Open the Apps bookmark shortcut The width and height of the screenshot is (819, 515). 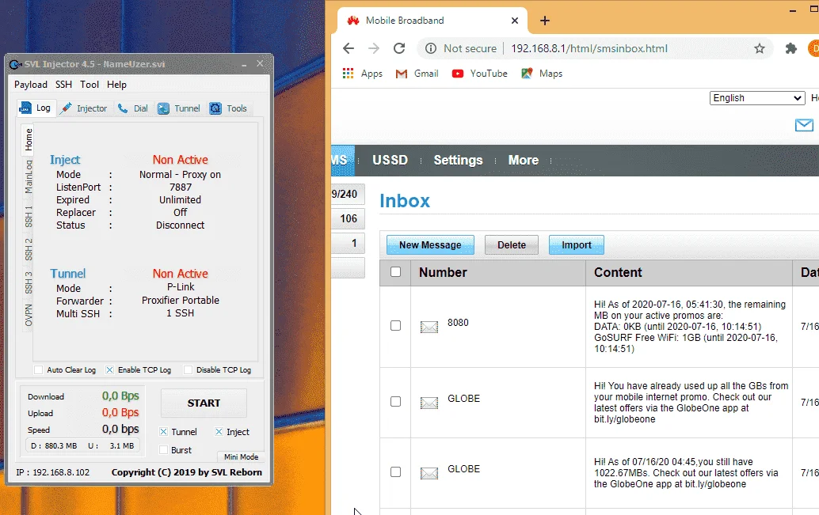point(363,74)
